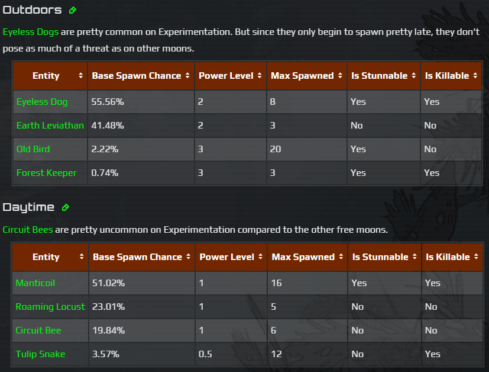
Task: Sort Outdoors table by Entity arrows icon
Action: coord(80,76)
